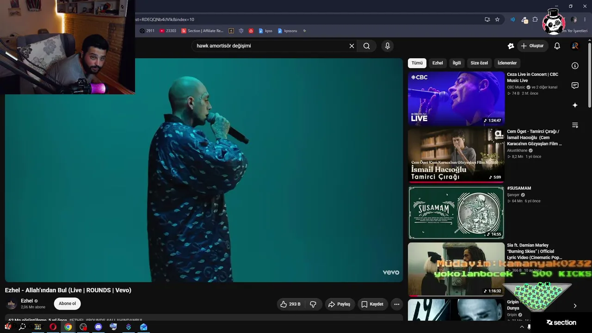This screenshot has height=333, width=592.
Task: Open the YouTube account avatar menu
Action: 575,46
